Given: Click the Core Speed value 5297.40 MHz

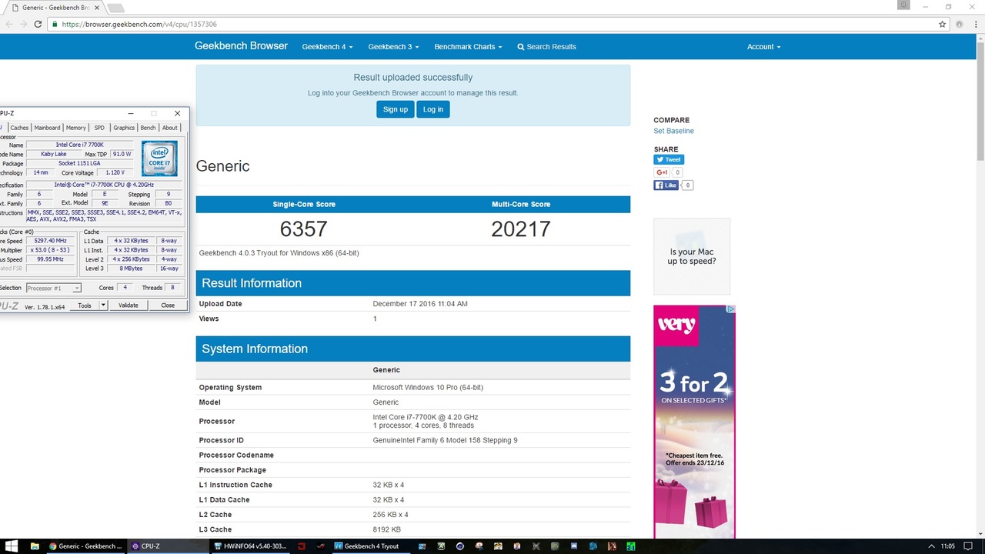Looking at the screenshot, I should click(51, 241).
